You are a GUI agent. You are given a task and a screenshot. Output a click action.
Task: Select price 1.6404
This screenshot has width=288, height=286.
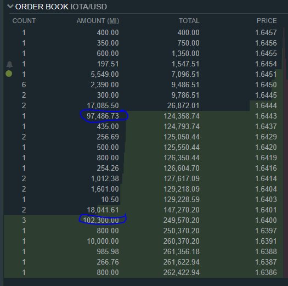pyautogui.click(x=266, y=189)
